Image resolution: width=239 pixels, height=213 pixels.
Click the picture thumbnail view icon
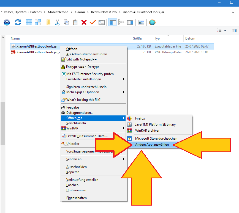(x=141, y=22)
